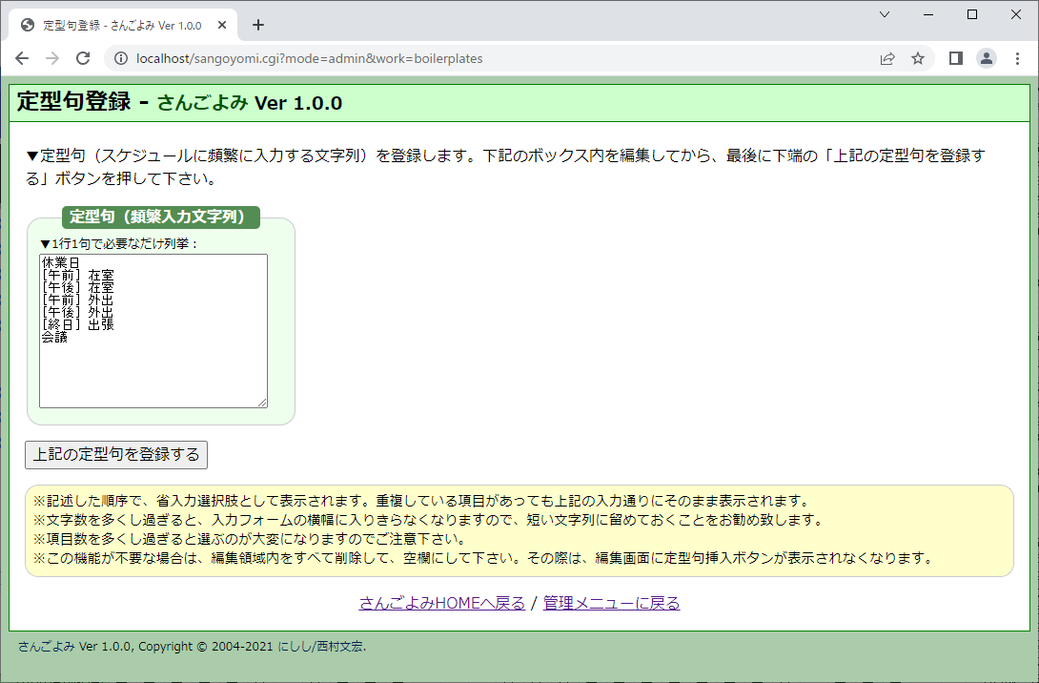The height and width of the screenshot is (683, 1039).
Task: Share this page via share icon
Action: click(887, 58)
